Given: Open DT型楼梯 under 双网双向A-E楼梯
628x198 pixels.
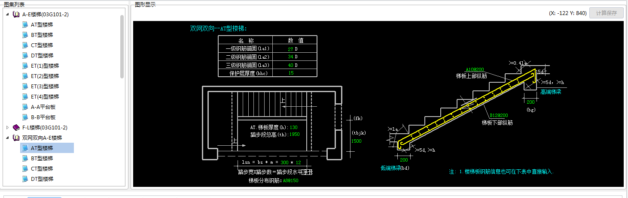Looking at the screenshot, I should pos(42,179).
